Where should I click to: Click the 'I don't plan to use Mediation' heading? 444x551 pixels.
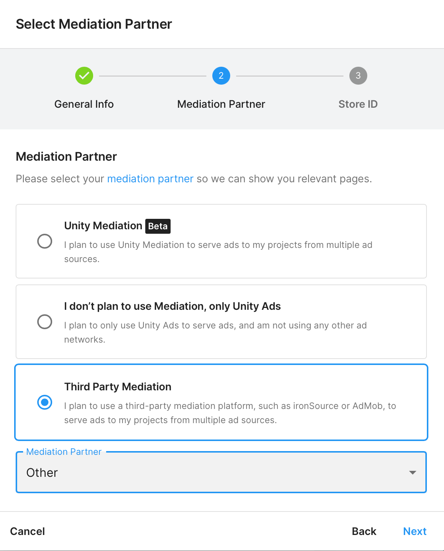[172, 306]
